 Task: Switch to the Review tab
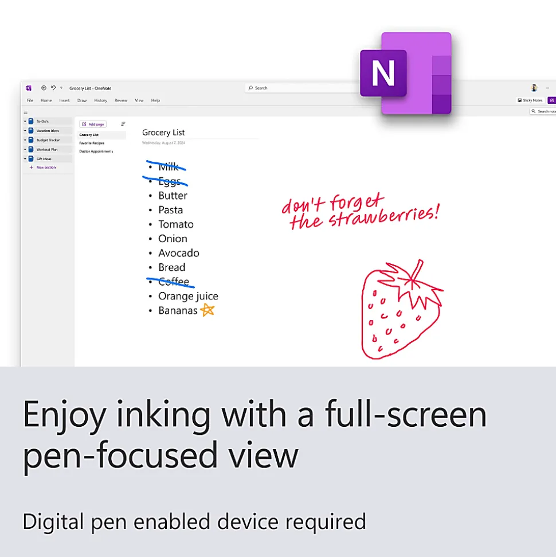pos(121,100)
